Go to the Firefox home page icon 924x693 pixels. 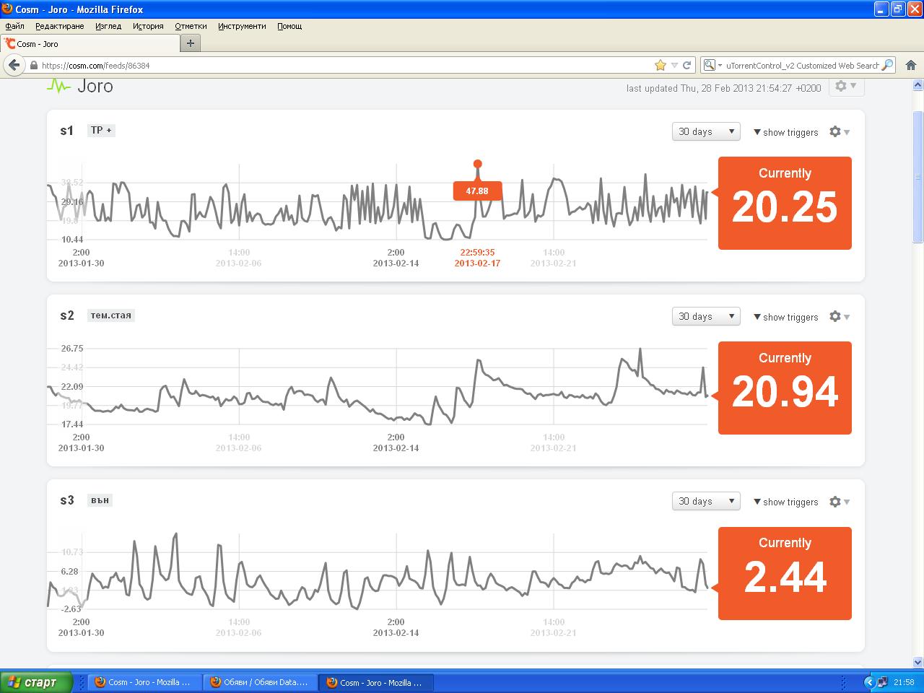(x=911, y=65)
